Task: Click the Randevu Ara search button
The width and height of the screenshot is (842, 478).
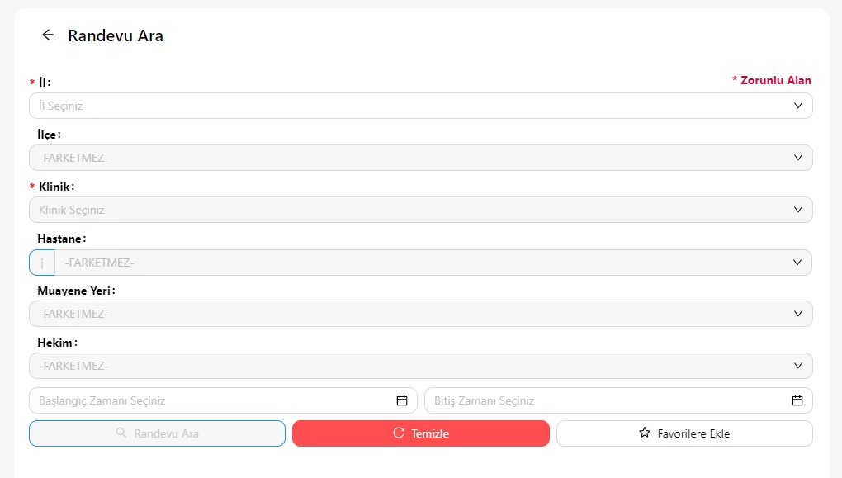Action: point(158,433)
